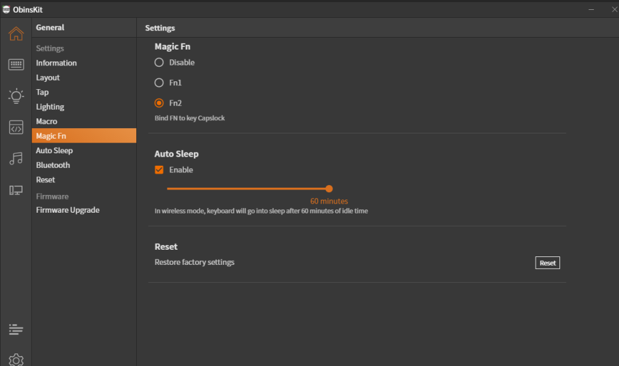This screenshot has height=366, width=619.
Task: Go to Macro in the General menu
Action: coord(84,122)
